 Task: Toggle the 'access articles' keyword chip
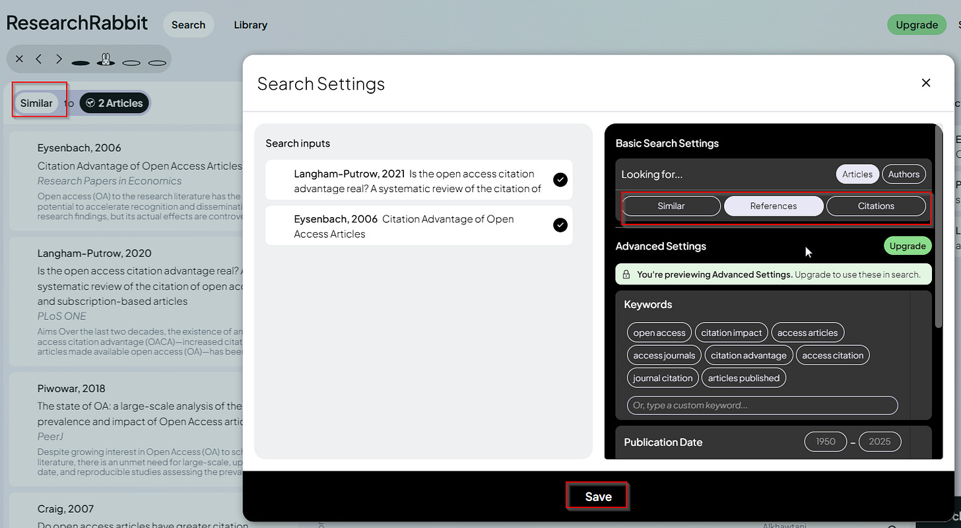click(x=807, y=333)
